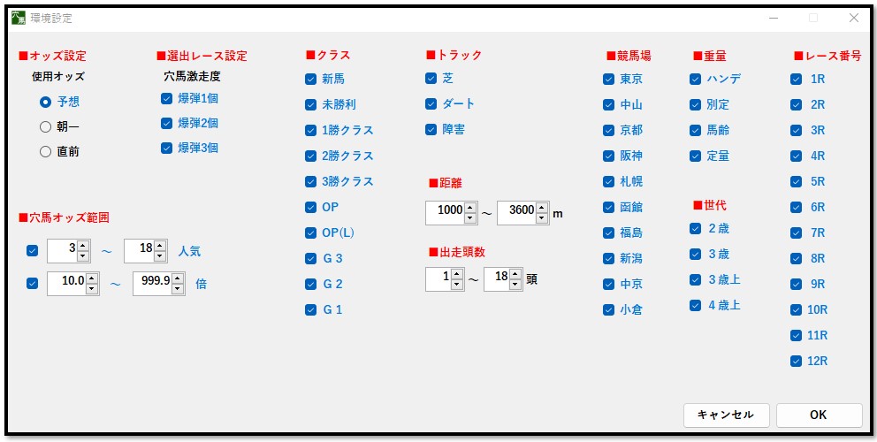The width and height of the screenshot is (877, 442).
Task: Decrease the maximum distance of 3600
Action: tap(541, 218)
